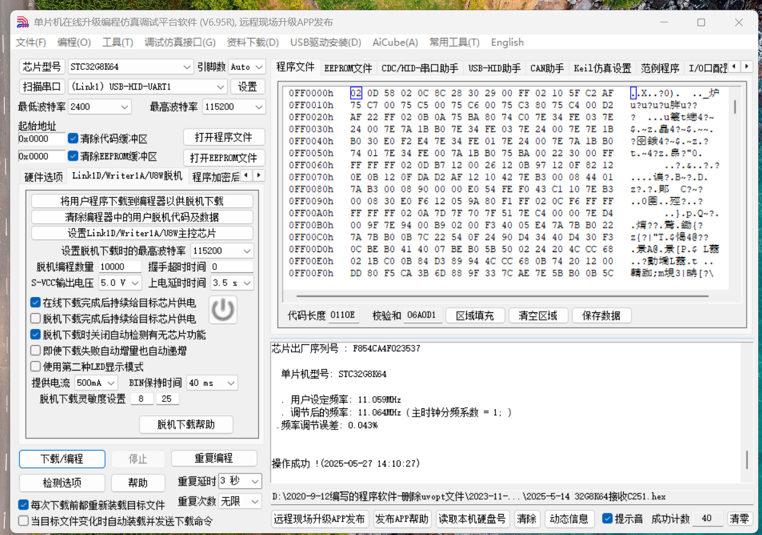Screen dimensions: 762x535
Task: Open 资料下载(D) menu
Action: 253,42
